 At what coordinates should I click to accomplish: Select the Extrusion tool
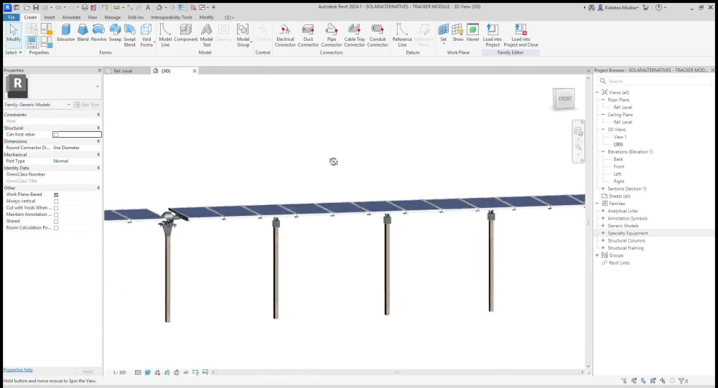click(x=65, y=33)
